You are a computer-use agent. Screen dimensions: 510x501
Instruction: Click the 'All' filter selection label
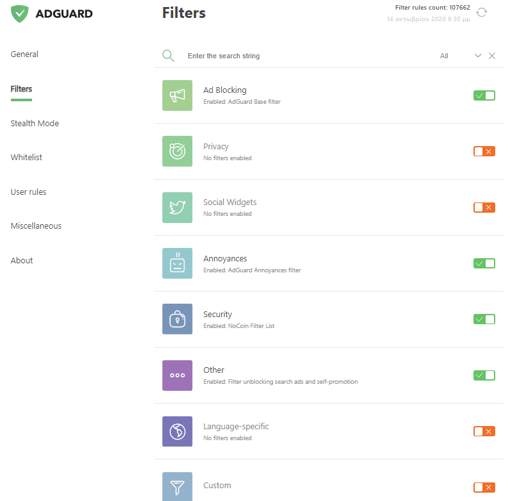click(x=444, y=56)
